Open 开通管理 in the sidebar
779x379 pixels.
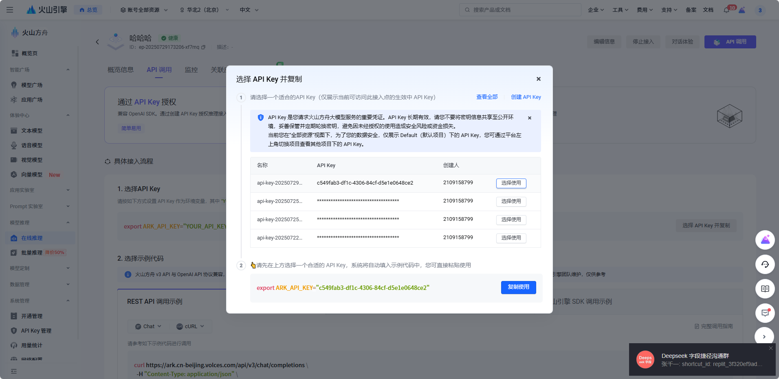pos(32,316)
